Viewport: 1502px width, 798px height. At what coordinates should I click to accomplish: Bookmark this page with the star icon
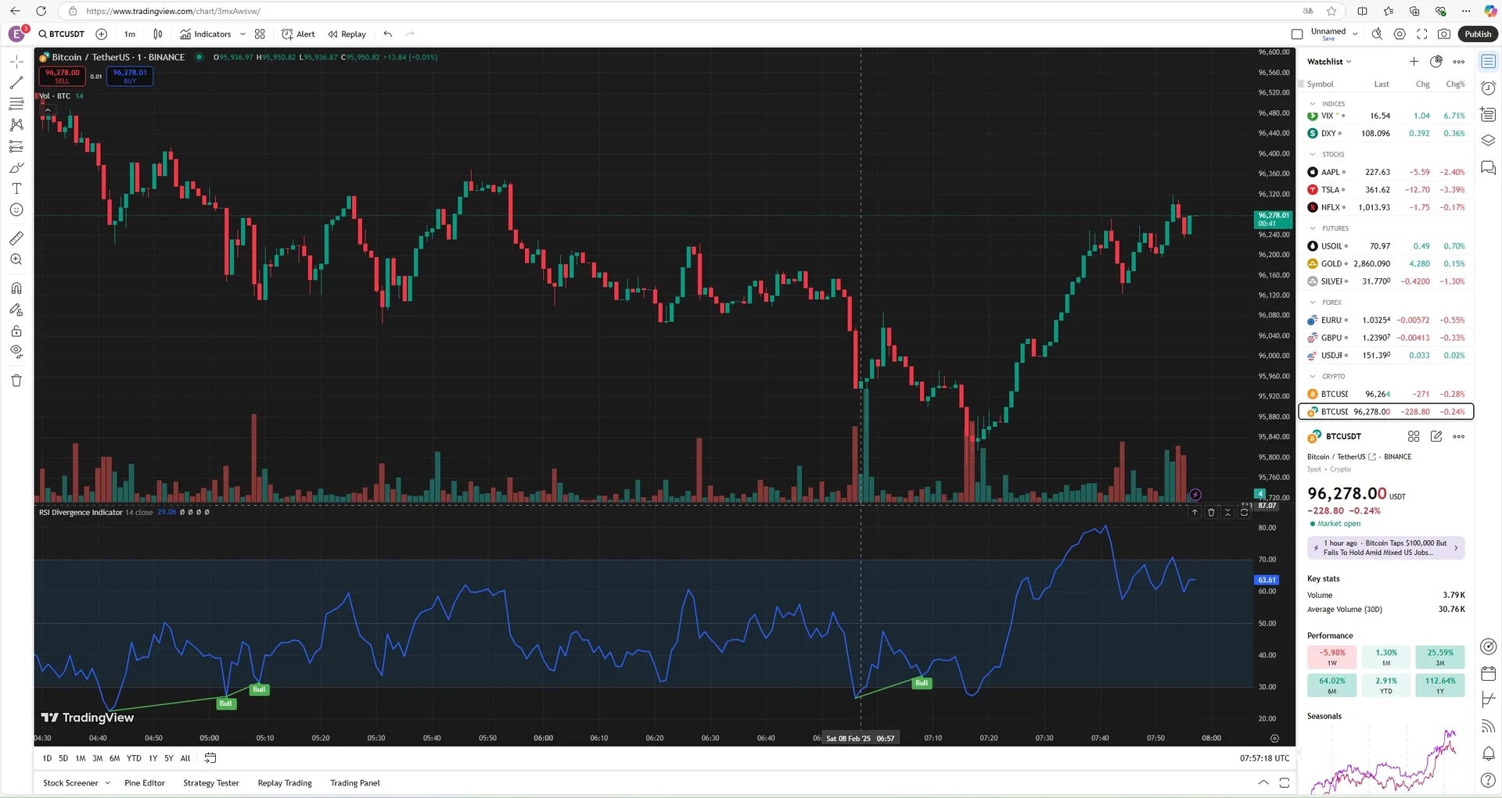(1331, 11)
